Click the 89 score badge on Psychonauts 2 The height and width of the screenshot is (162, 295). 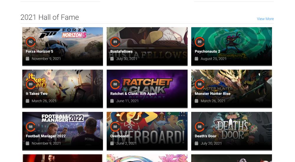[x=200, y=42]
